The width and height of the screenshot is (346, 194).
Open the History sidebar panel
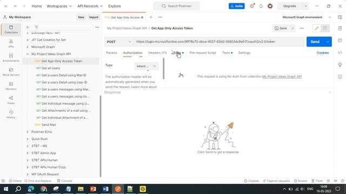click(11, 114)
